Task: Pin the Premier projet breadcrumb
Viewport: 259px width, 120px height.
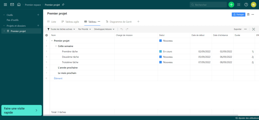Action: 63,5
